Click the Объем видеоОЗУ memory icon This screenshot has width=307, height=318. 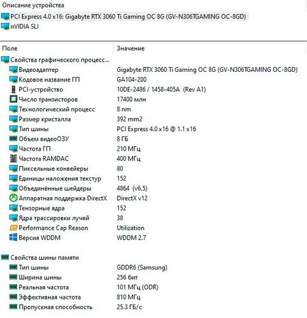point(13,139)
